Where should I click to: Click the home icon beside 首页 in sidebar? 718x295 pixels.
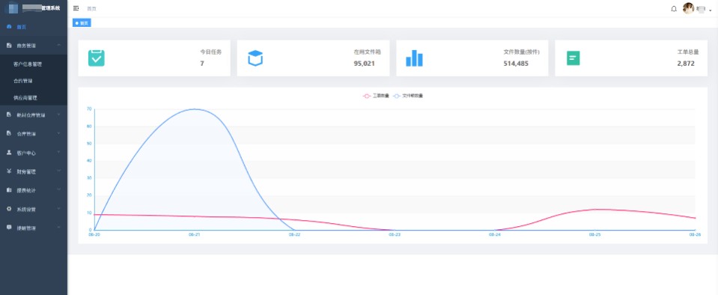click(x=9, y=27)
